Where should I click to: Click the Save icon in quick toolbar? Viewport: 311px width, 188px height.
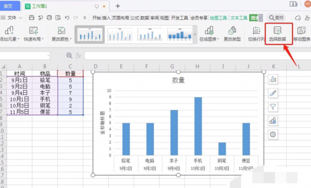pos(32,18)
